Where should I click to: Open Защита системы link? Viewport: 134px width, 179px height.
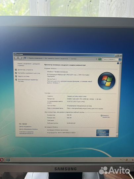(x=23, y=76)
